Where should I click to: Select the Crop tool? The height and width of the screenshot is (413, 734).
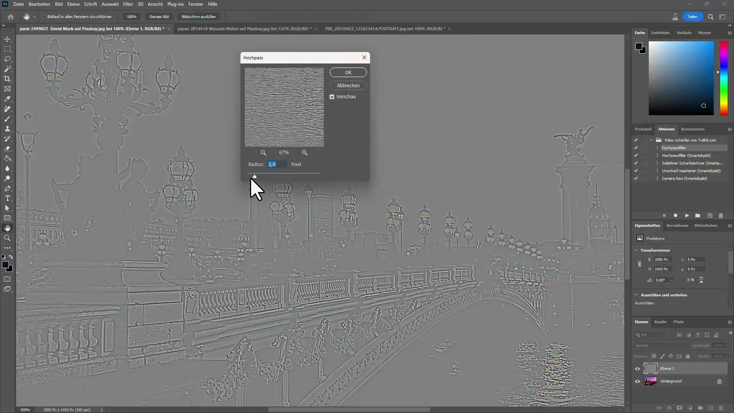7,79
